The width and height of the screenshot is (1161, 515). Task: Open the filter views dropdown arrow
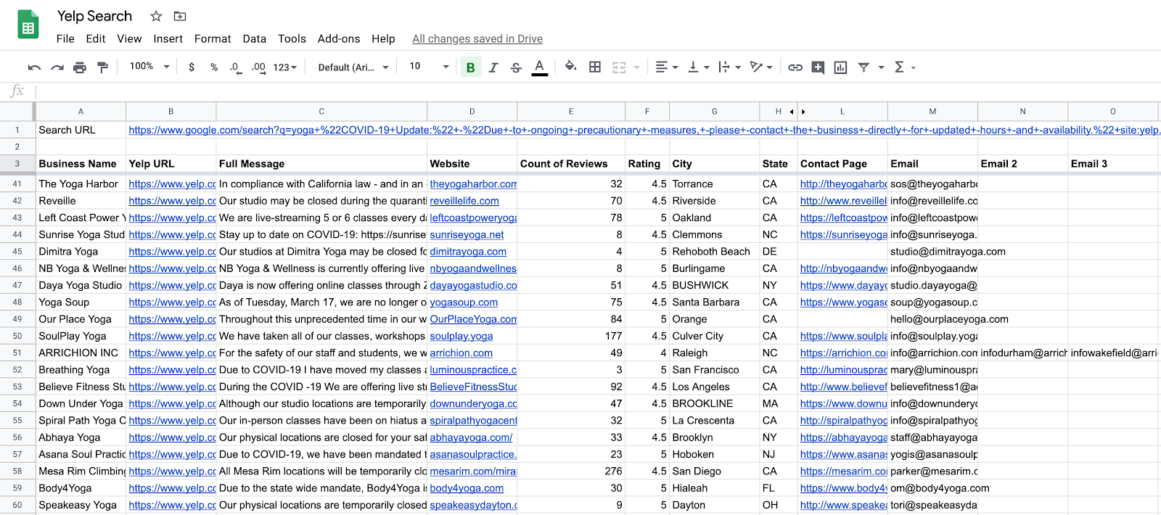882,67
